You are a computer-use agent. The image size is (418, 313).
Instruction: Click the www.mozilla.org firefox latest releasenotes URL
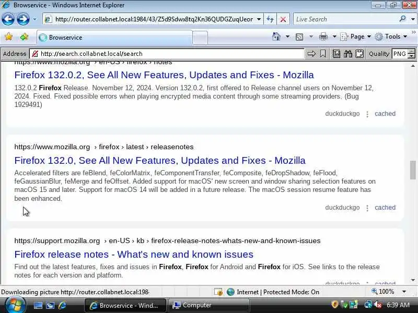coord(104,147)
